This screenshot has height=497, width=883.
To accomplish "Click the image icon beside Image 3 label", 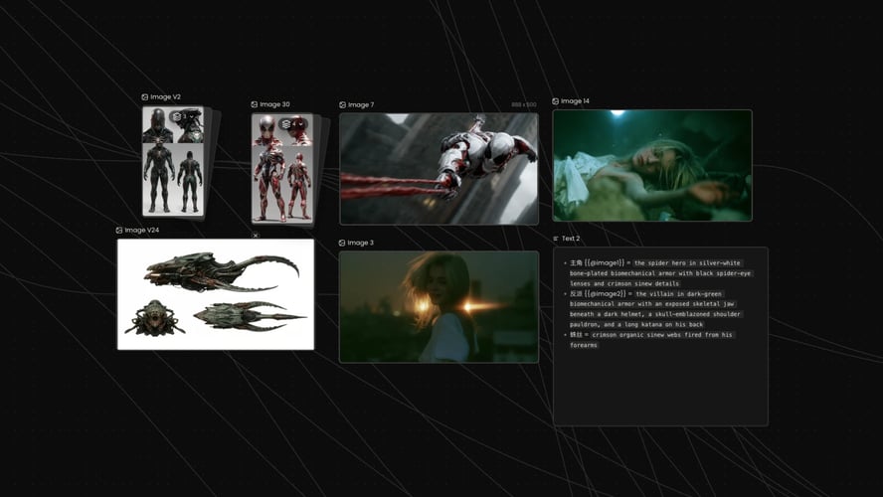I will click(x=342, y=243).
